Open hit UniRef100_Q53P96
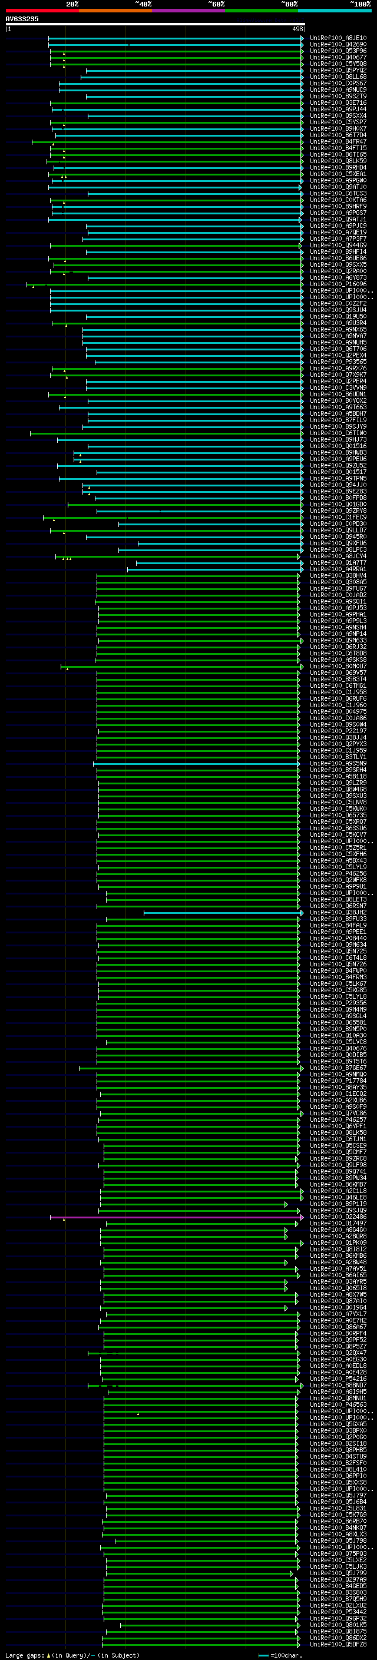377x1660 pixels. (338, 51)
